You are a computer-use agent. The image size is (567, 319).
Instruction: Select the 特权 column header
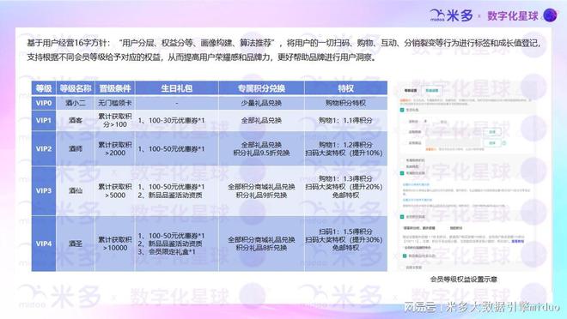345,88
